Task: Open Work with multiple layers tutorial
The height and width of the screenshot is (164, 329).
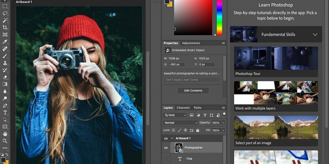Action: (276, 96)
